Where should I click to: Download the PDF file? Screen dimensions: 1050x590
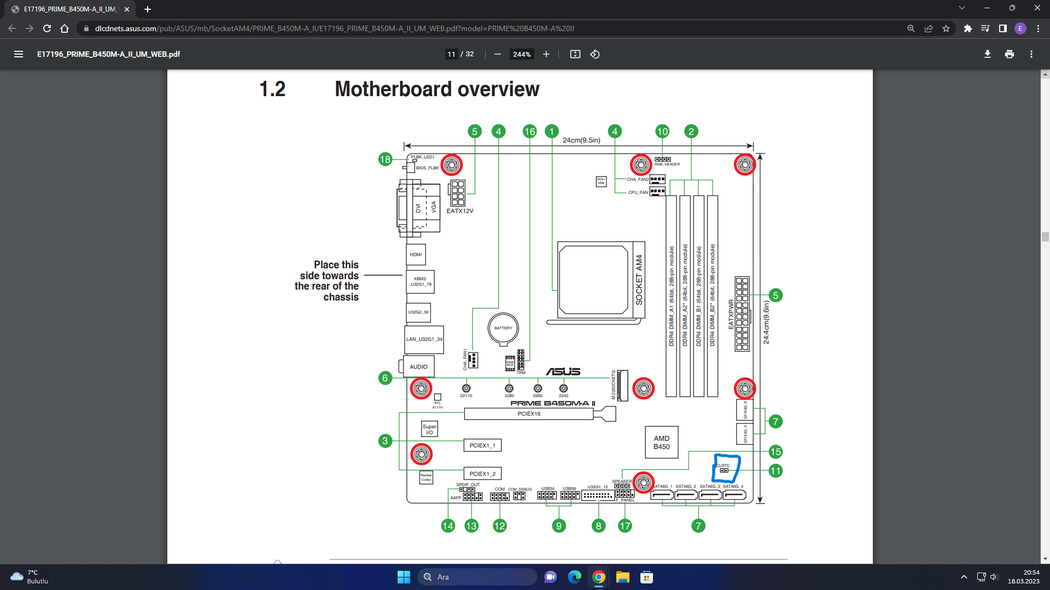(988, 54)
